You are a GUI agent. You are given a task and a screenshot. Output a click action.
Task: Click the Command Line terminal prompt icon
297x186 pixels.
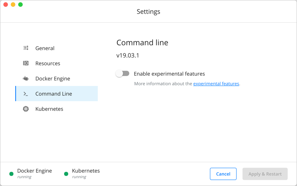pyautogui.click(x=26, y=94)
